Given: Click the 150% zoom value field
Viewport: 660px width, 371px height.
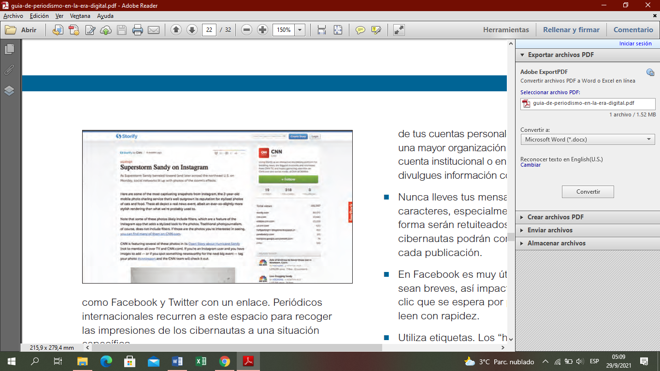Looking at the screenshot, I should (x=284, y=30).
